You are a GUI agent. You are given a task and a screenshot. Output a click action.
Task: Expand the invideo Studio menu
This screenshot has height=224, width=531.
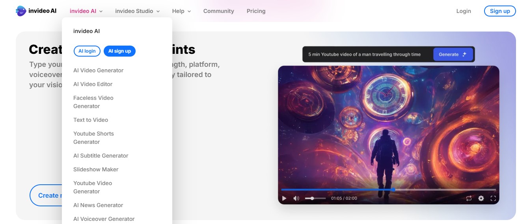pos(137,11)
